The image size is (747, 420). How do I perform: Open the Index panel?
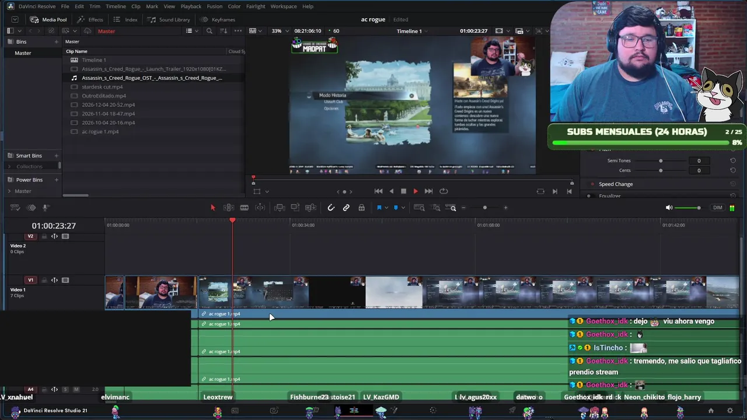click(x=125, y=19)
